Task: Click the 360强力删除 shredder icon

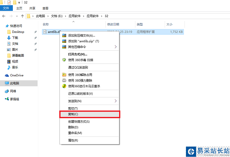Action: pos(64,80)
